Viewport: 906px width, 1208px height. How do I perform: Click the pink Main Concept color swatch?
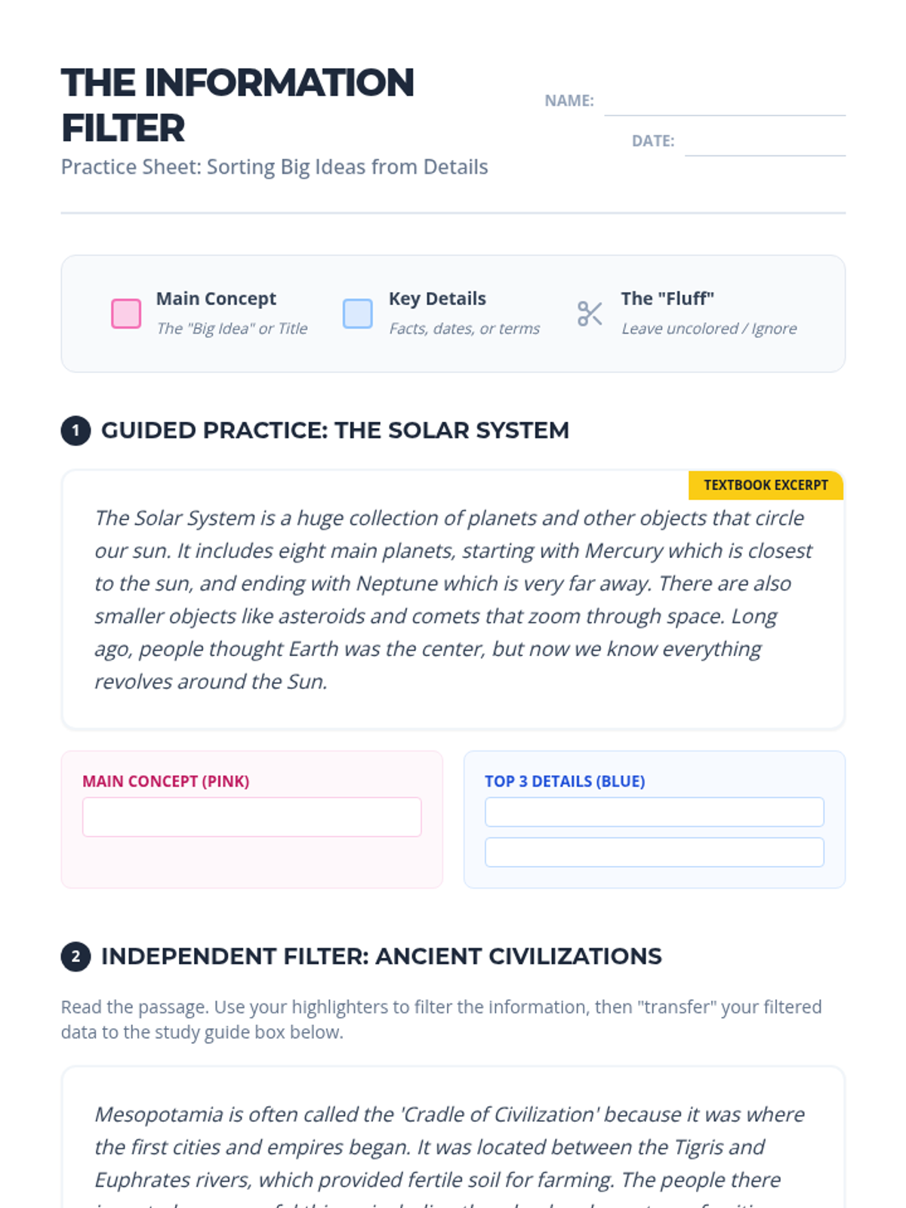pos(126,313)
